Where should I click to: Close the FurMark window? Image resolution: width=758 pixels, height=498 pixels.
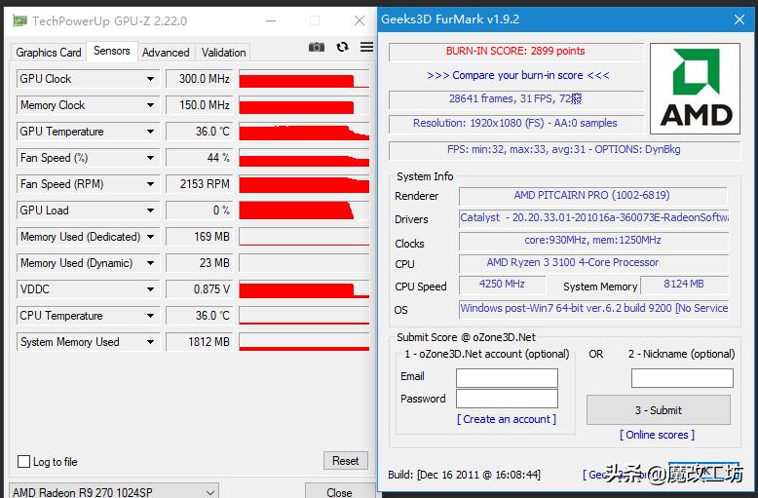coord(739,19)
